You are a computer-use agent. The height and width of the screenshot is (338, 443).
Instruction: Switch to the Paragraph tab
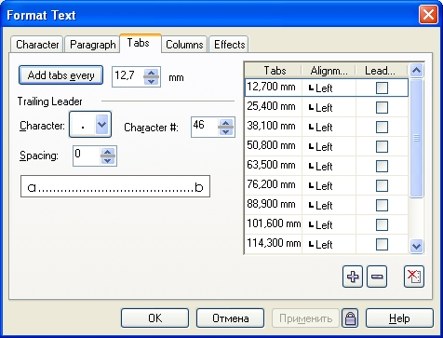[x=92, y=45]
